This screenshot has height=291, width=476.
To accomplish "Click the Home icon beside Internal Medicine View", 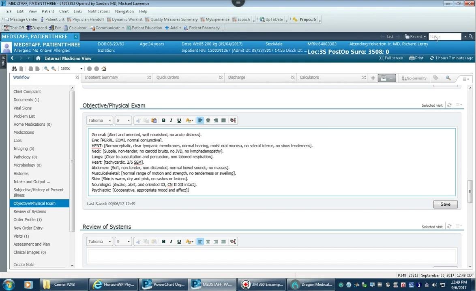I will click(x=38, y=58).
